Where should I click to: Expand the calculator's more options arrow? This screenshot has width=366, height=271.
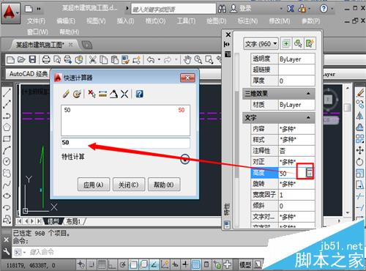[x=185, y=160]
